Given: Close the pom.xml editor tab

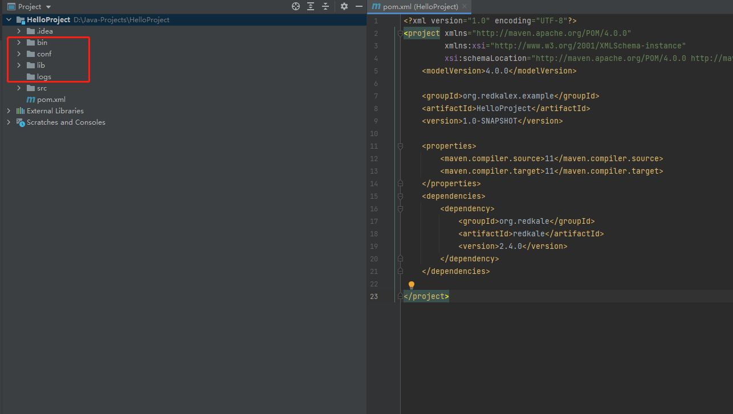Looking at the screenshot, I should click(x=465, y=7).
